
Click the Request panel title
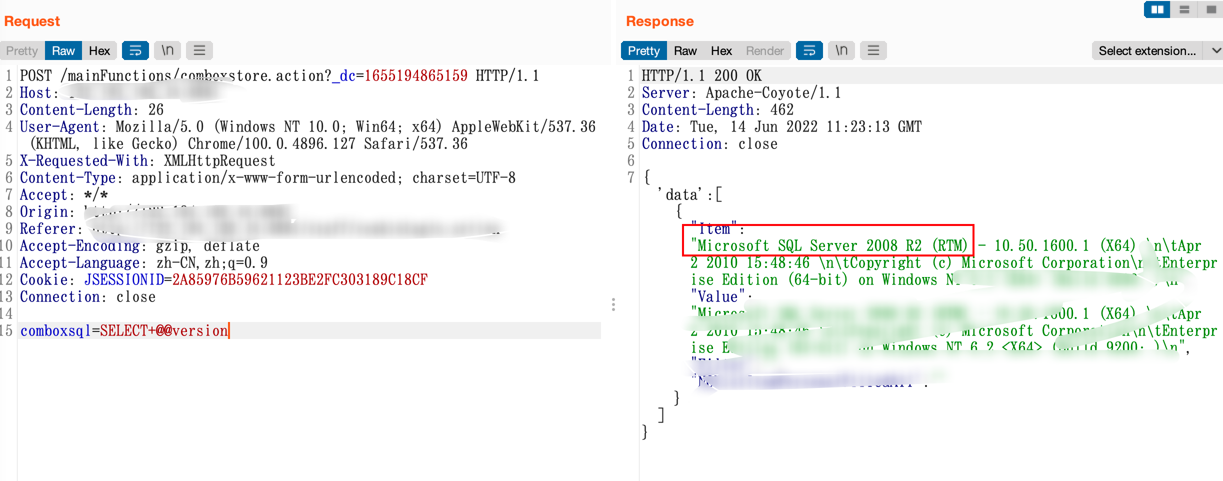point(32,21)
